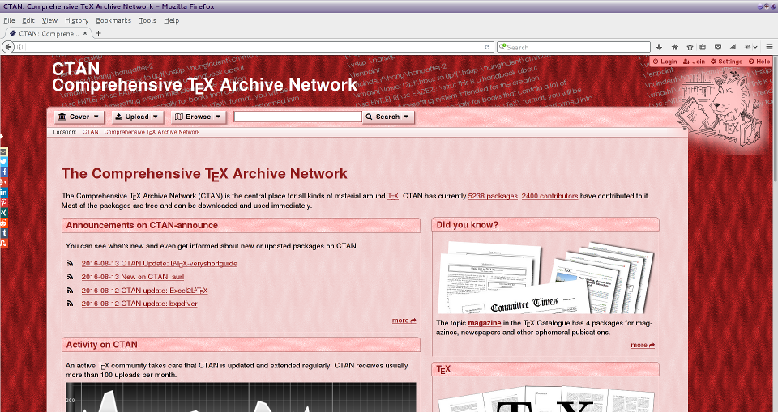The height and width of the screenshot is (412, 778).
Task: Open the View menu
Action: click(x=49, y=20)
